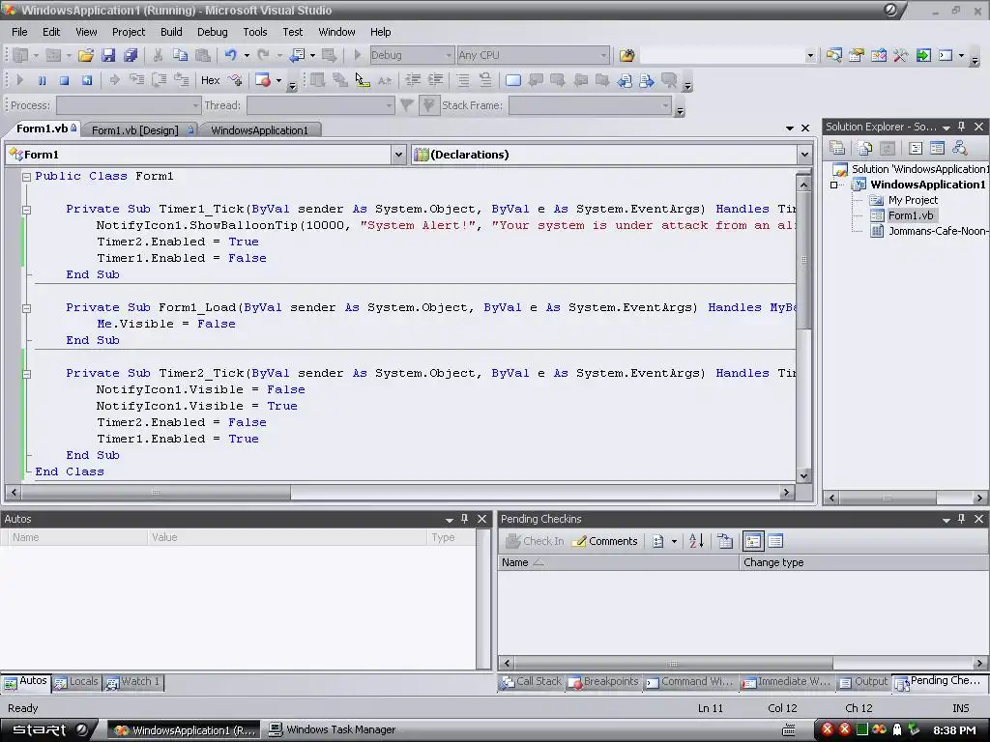Collapse the Timer2_Tick sub outline
The image size is (990, 742).
pos(26,374)
